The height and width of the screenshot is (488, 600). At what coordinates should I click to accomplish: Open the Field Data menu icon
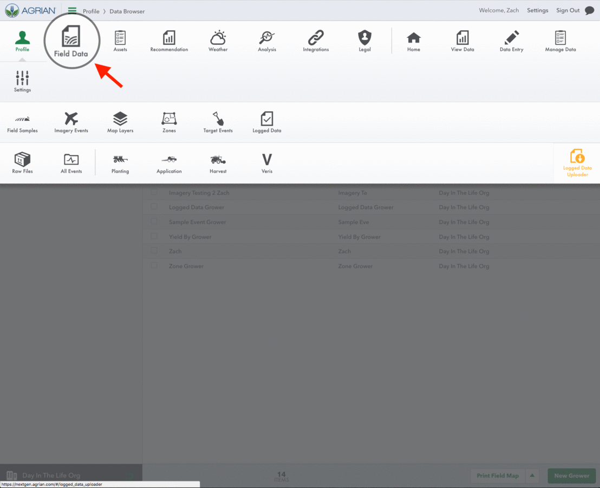71,42
